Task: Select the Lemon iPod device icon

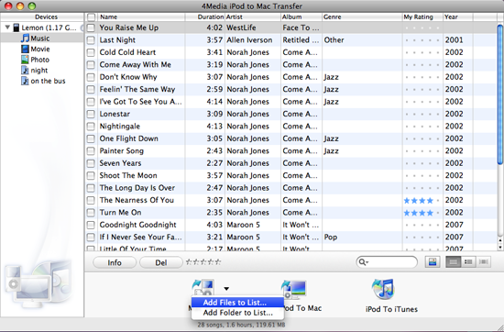Action: click(x=16, y=28)
